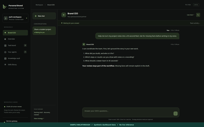The height and width of the screenshot is (127, 204).
Task: Click the Brand CEO breadcrumb
Action: coord(51,5)
